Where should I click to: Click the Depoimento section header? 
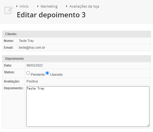tap(76, 59)
